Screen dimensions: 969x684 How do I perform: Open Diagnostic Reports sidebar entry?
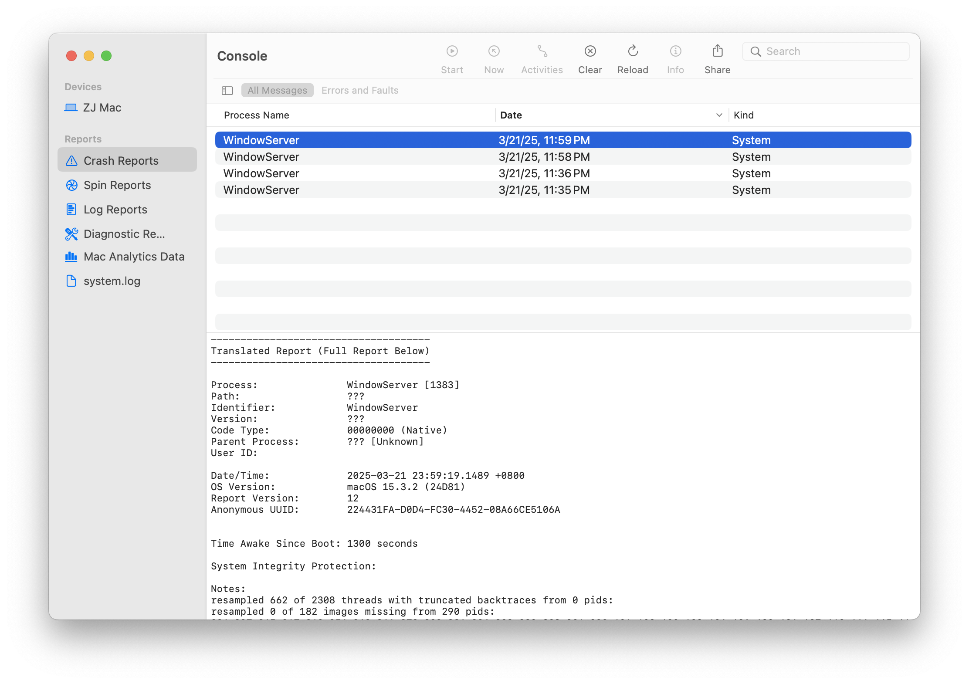coord(124,234)
